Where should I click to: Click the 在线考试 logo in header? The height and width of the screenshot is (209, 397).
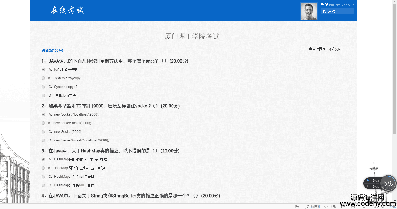(67, 11)
